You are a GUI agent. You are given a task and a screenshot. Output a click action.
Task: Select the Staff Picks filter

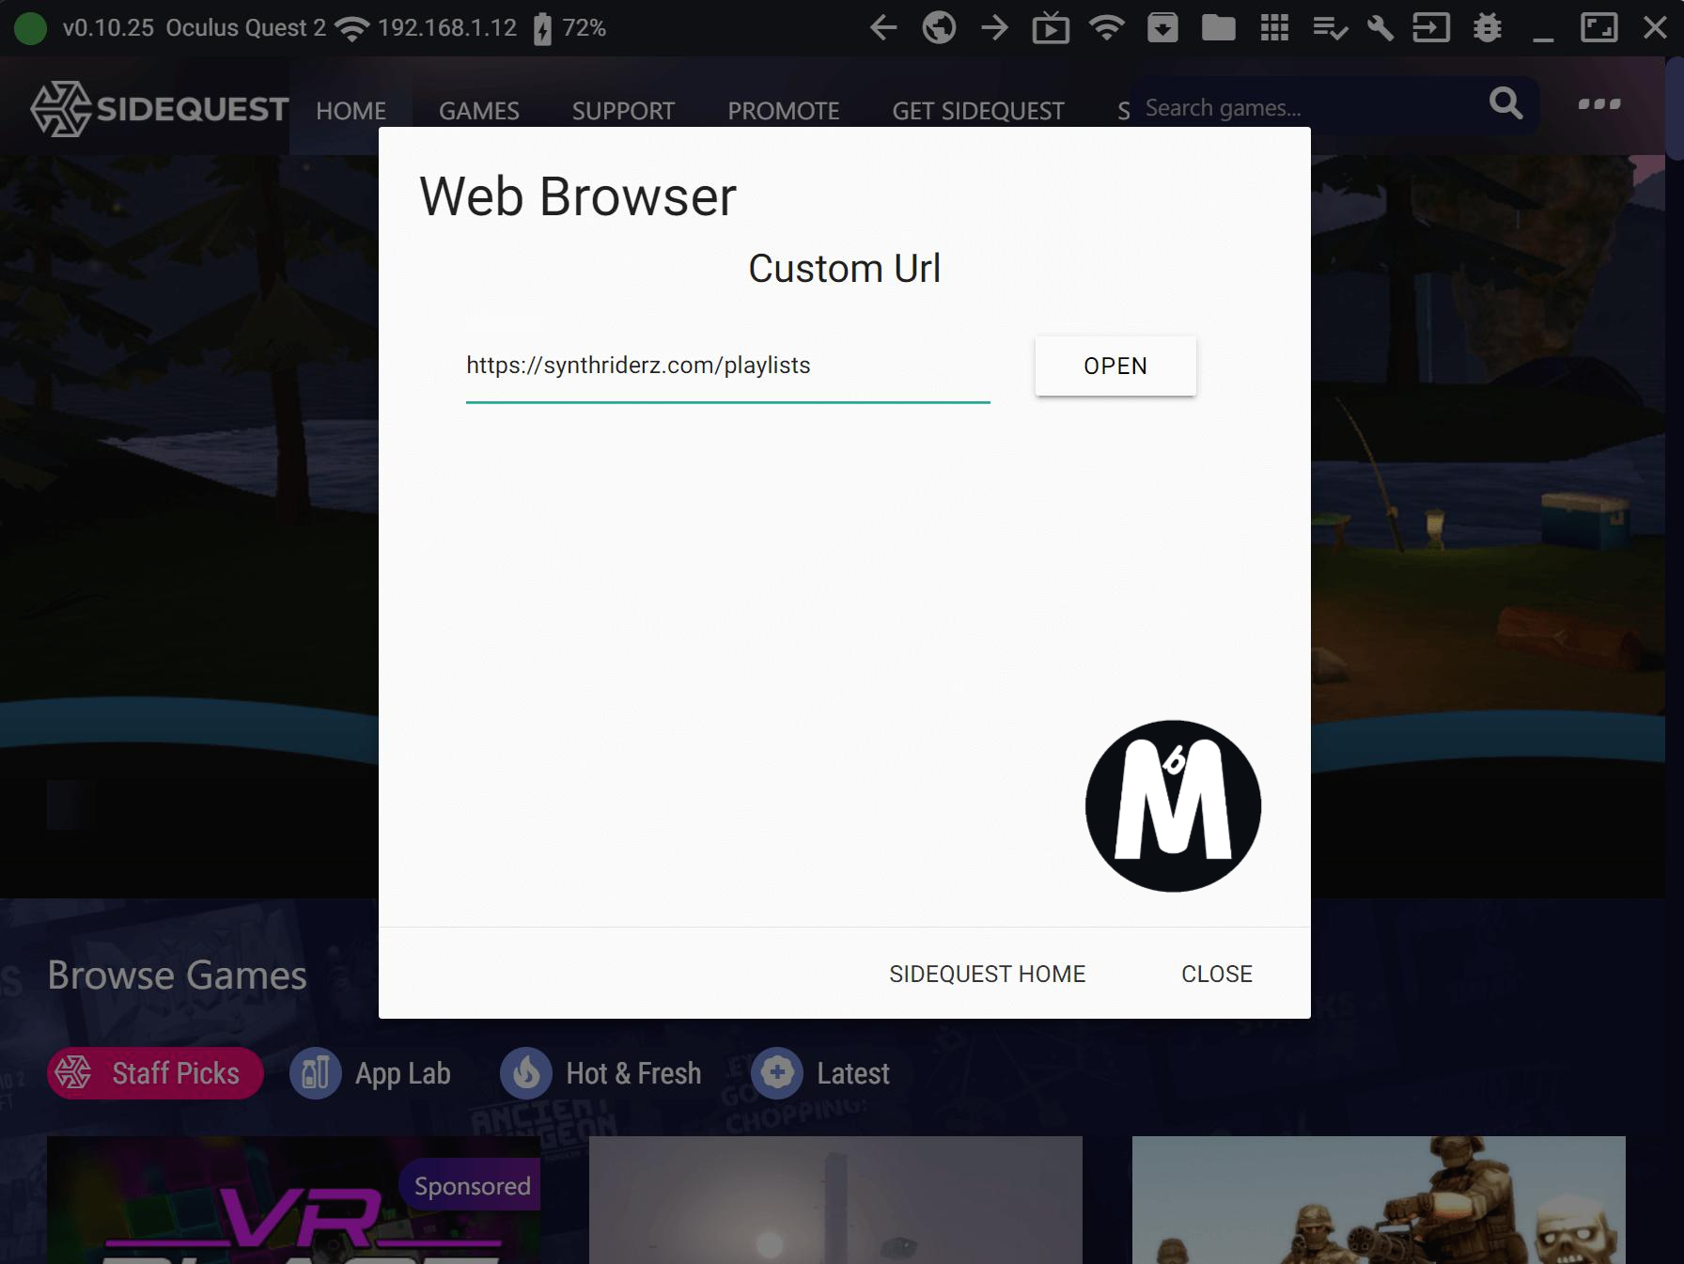pyautogui.click(x=155, y=1072)
